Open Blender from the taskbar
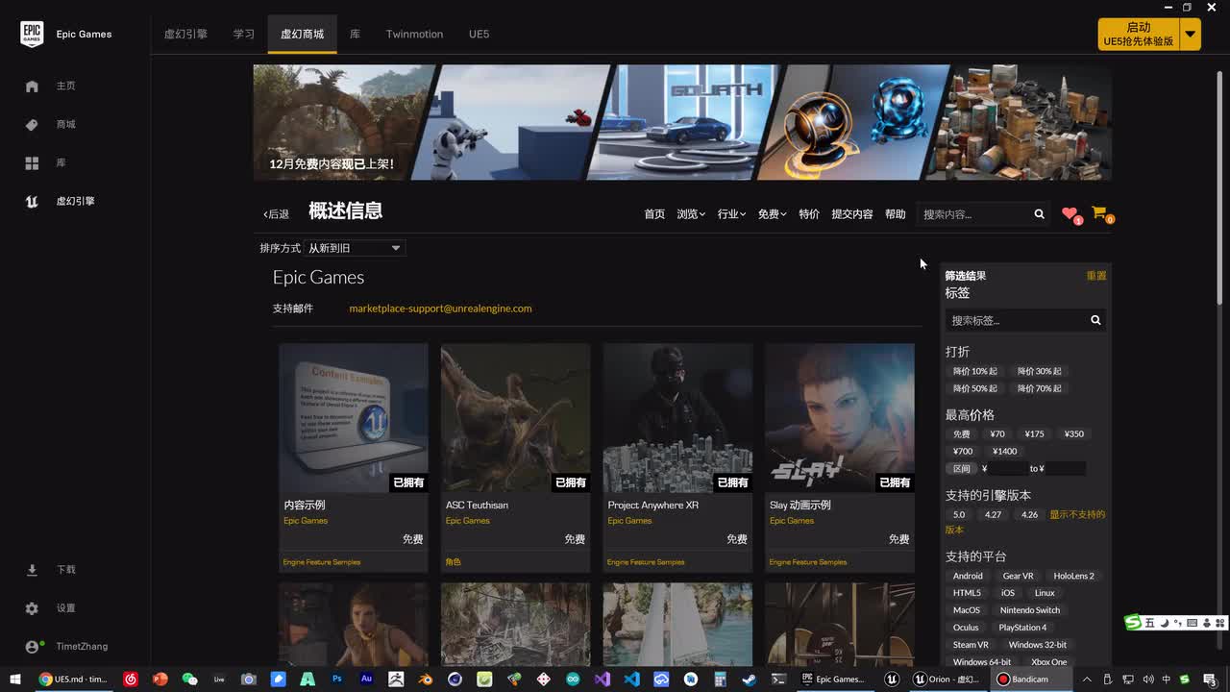 tap(426, 680)
